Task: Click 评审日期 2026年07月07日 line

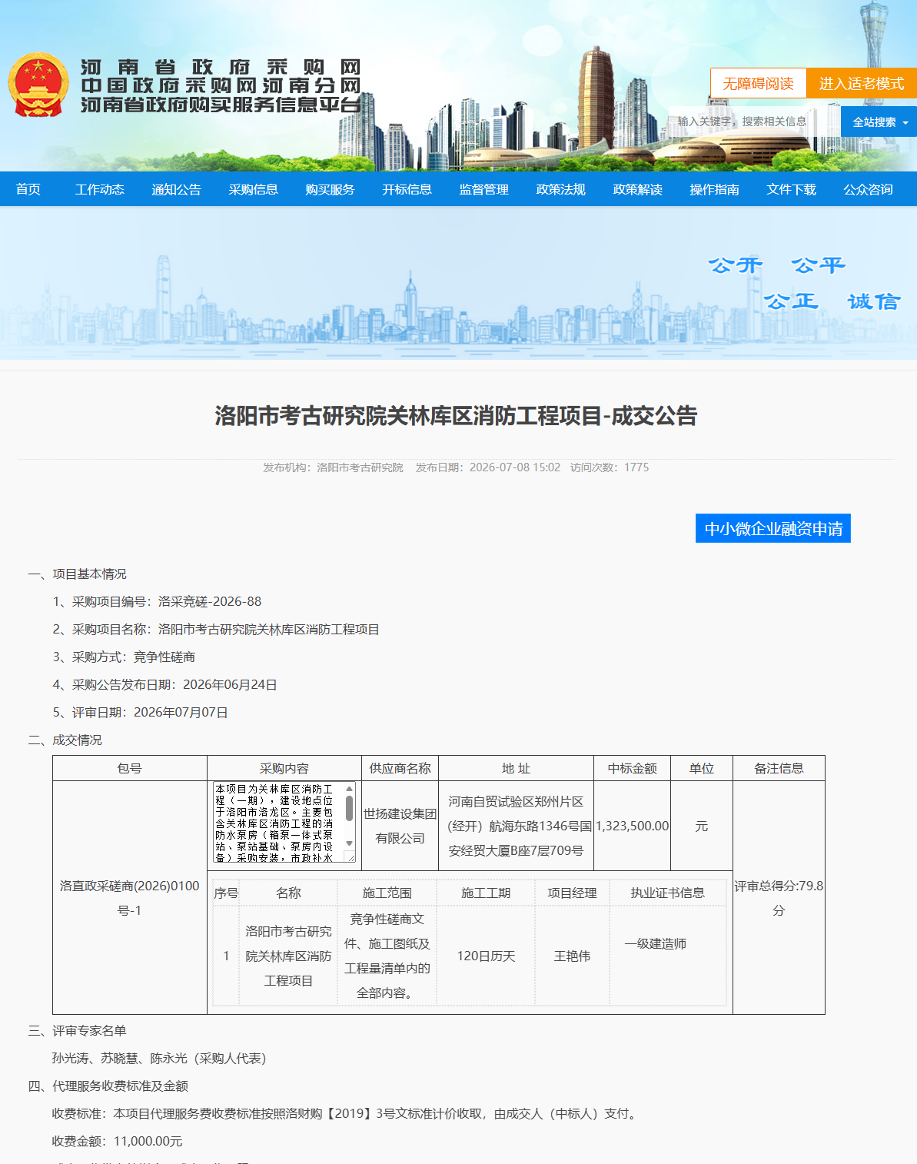Action: [141, 712]
